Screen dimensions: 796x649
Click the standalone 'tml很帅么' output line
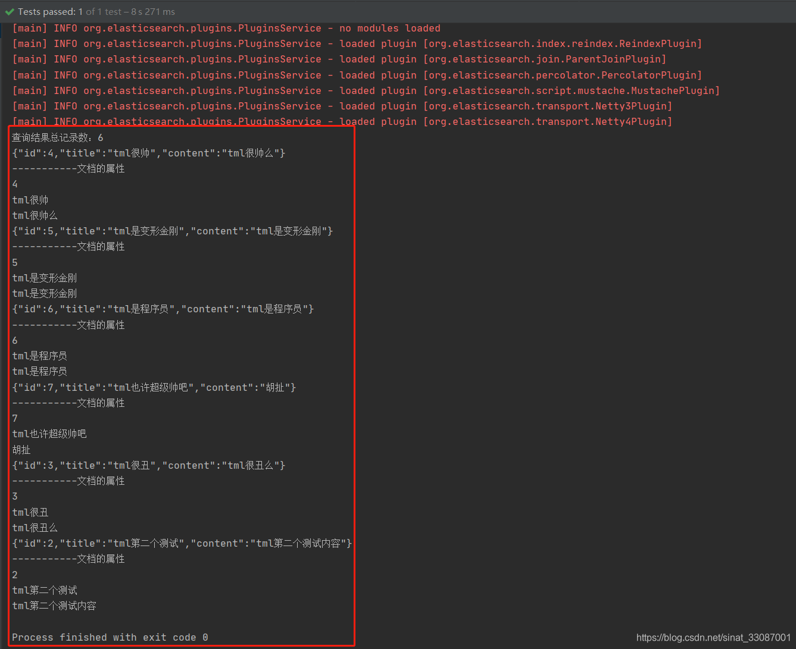35,215
